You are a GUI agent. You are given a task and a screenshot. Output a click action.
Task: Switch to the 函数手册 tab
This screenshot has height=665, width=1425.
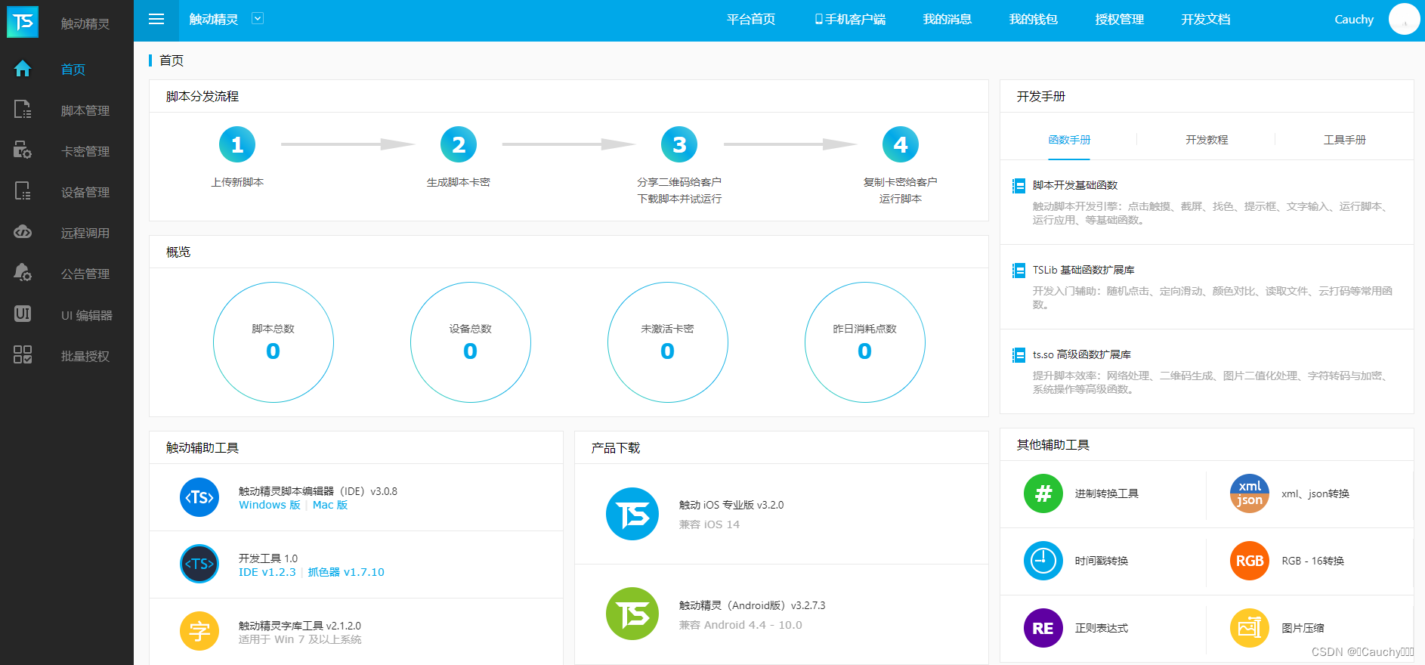[x=1069, y=140]
